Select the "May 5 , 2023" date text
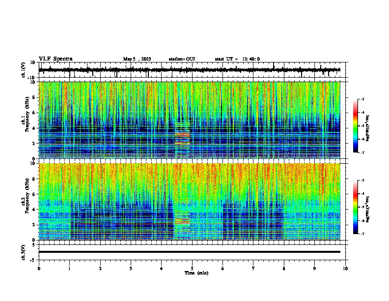Screen dimensions: 389x301 (x=137, y=59)
